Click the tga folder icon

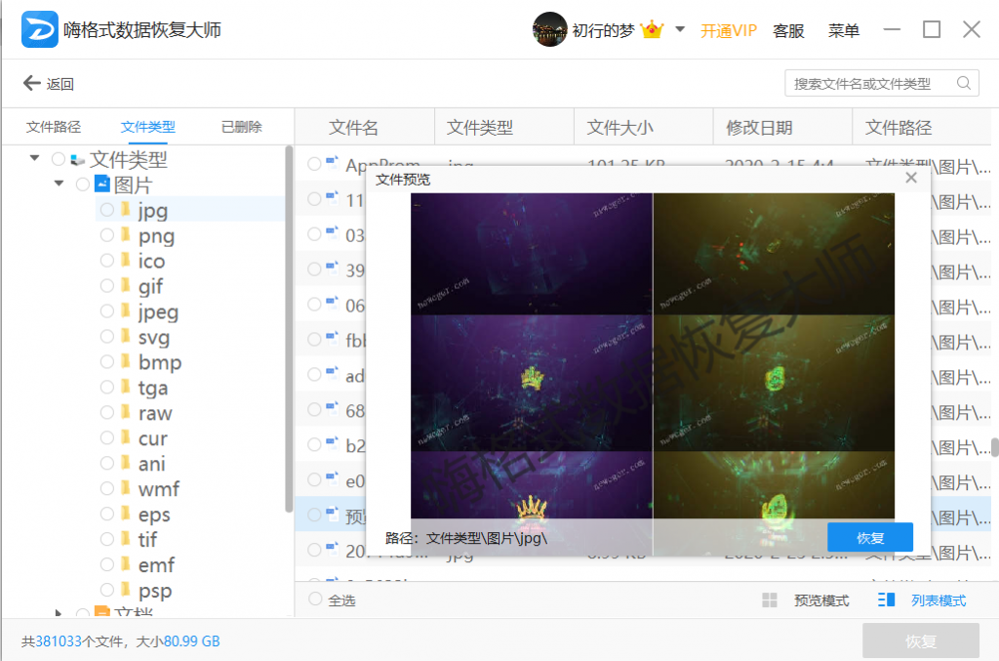[x=126, y=387]
